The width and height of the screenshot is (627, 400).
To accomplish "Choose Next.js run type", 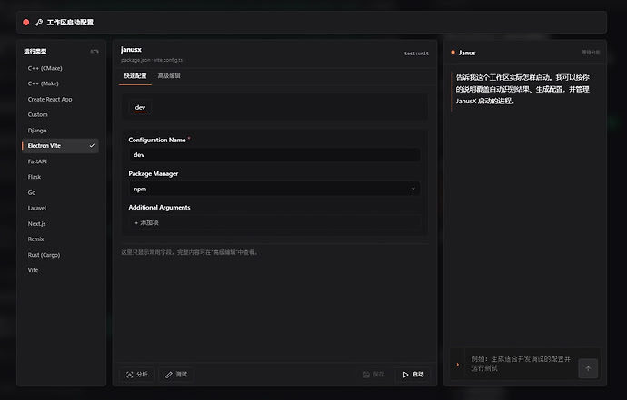I will coord(60,223).
